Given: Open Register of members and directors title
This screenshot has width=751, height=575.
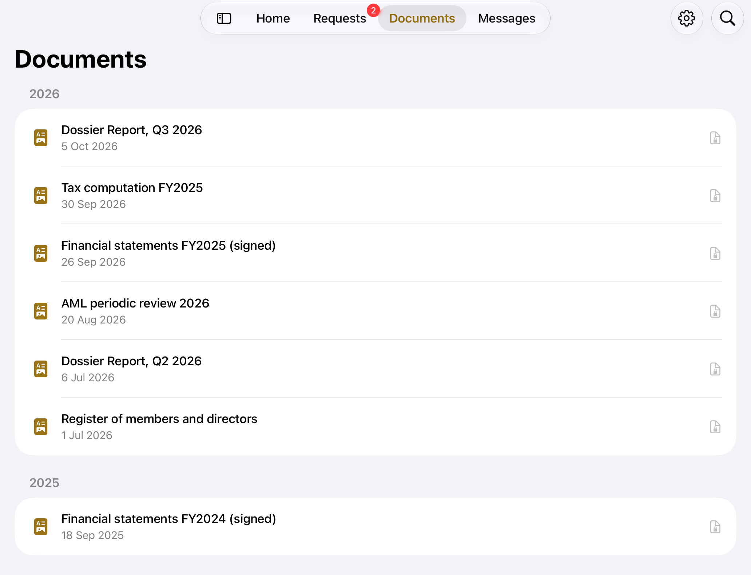Looking at the screenshot, I should (159, 419).
